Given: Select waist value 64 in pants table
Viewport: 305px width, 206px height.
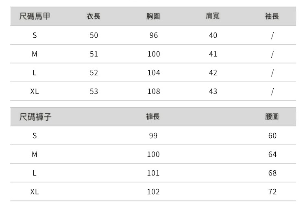Looking at the screenshot, I should pyautogui.click(x=272, y=154).
